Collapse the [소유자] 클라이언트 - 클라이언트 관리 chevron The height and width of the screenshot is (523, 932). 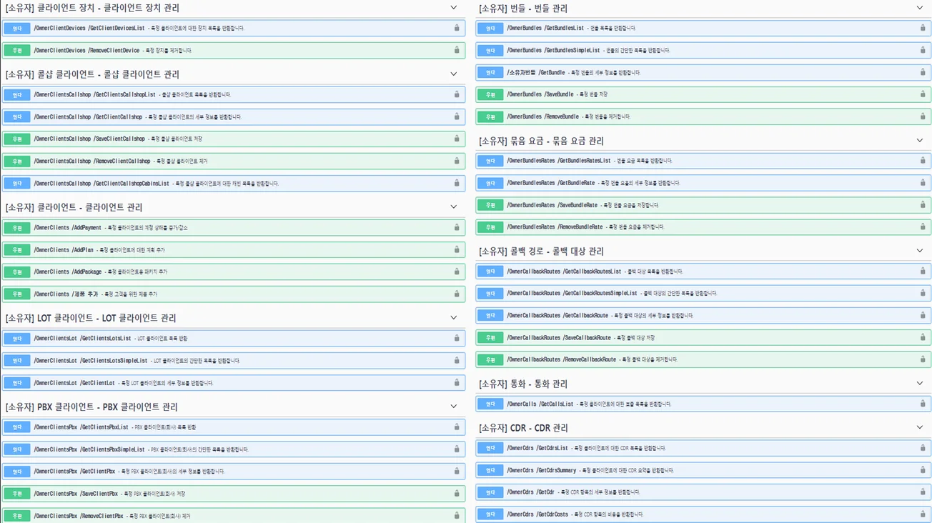tap(453, 207)
